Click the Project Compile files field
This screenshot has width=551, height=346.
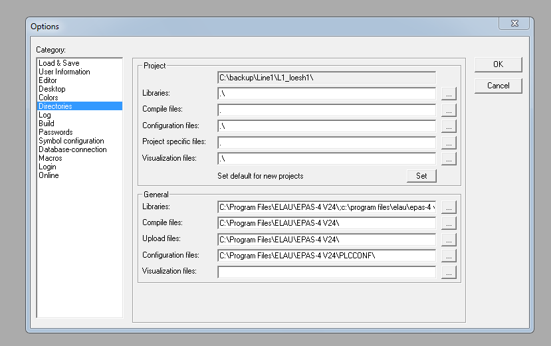pos(327,110)
